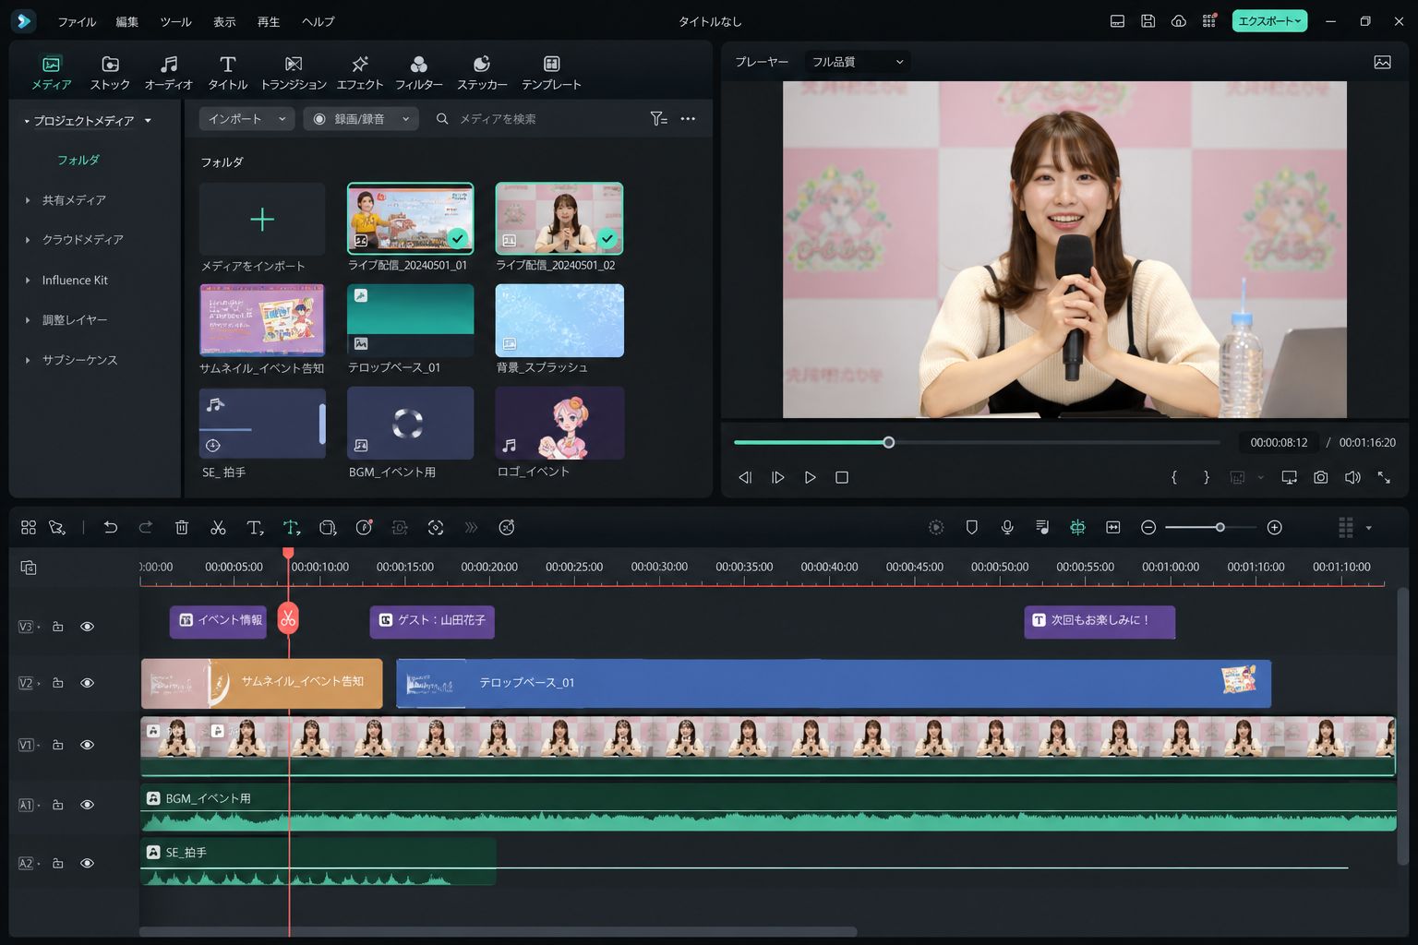Lock track V1 with its lock icon

click(x=57, y=745)
